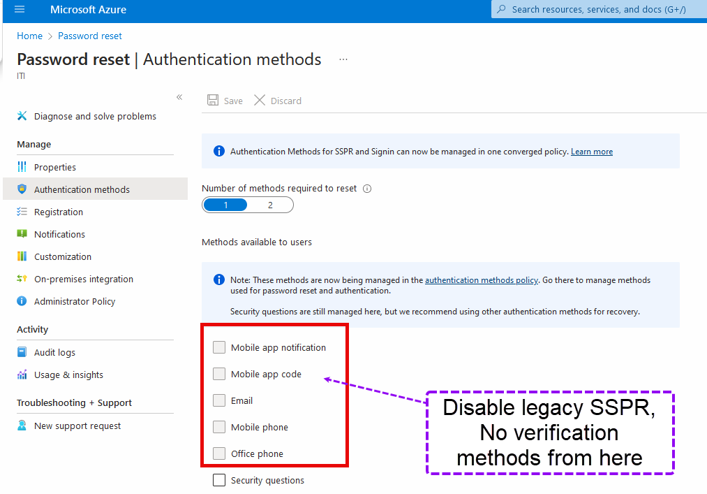Toggle Mobile app notification checkbox
This screenshot has height=494, width=707.
(219, 347)
